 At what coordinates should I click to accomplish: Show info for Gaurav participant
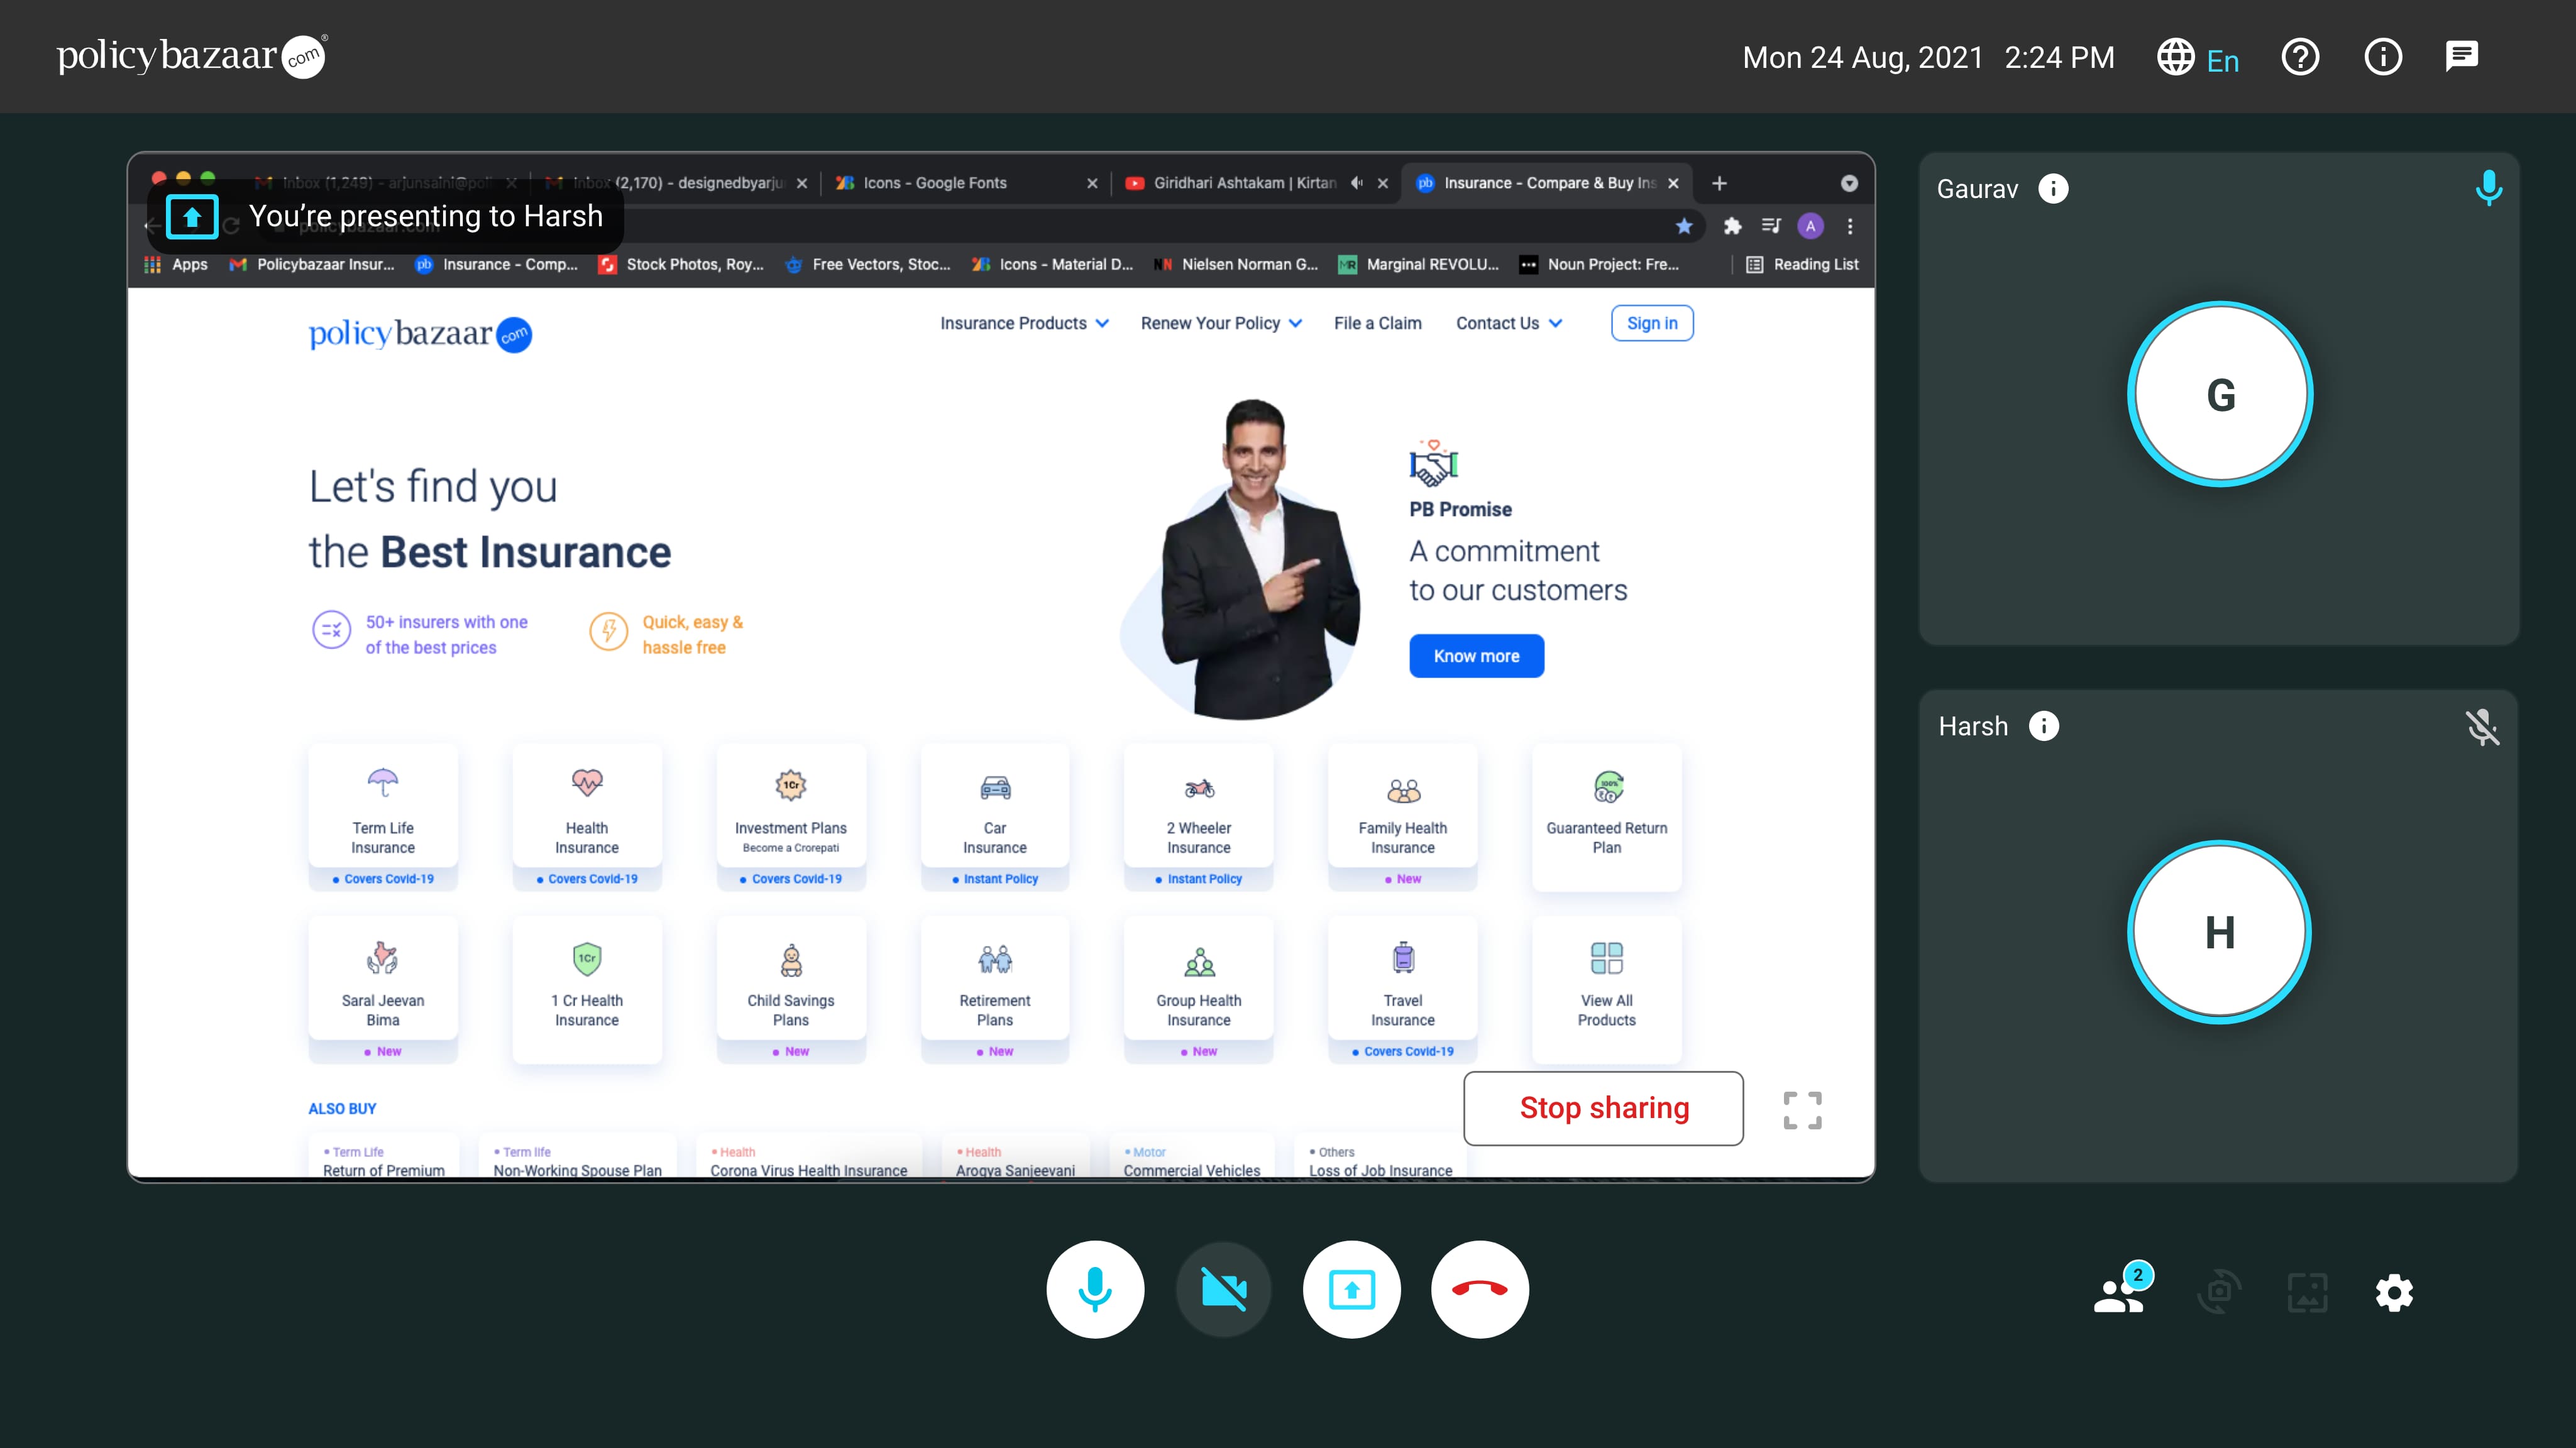click(x=2053, y=189)
